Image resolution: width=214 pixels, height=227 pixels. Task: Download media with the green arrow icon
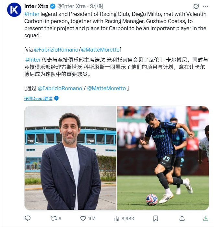[206, 218]
